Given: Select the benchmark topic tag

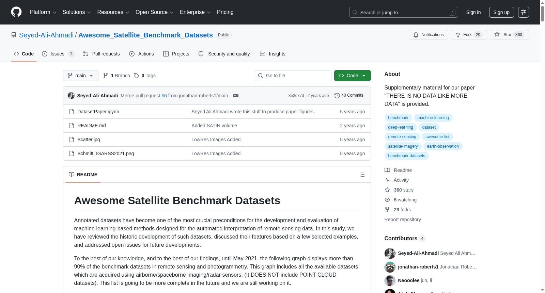Looking at the screenshot, I should 398,118.
